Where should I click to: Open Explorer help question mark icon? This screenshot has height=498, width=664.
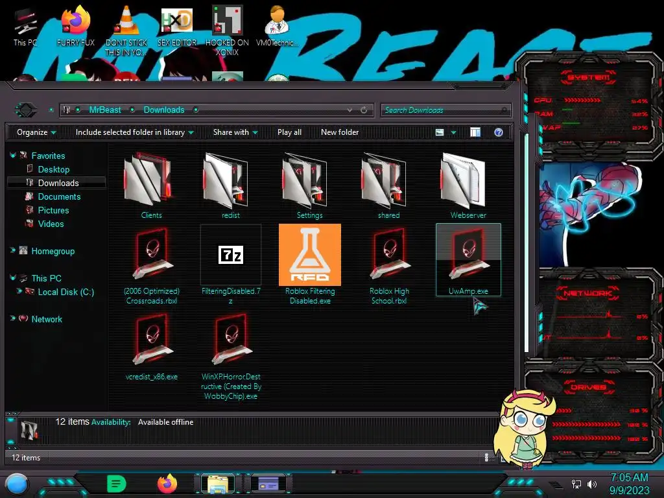[x=499, y=132]
